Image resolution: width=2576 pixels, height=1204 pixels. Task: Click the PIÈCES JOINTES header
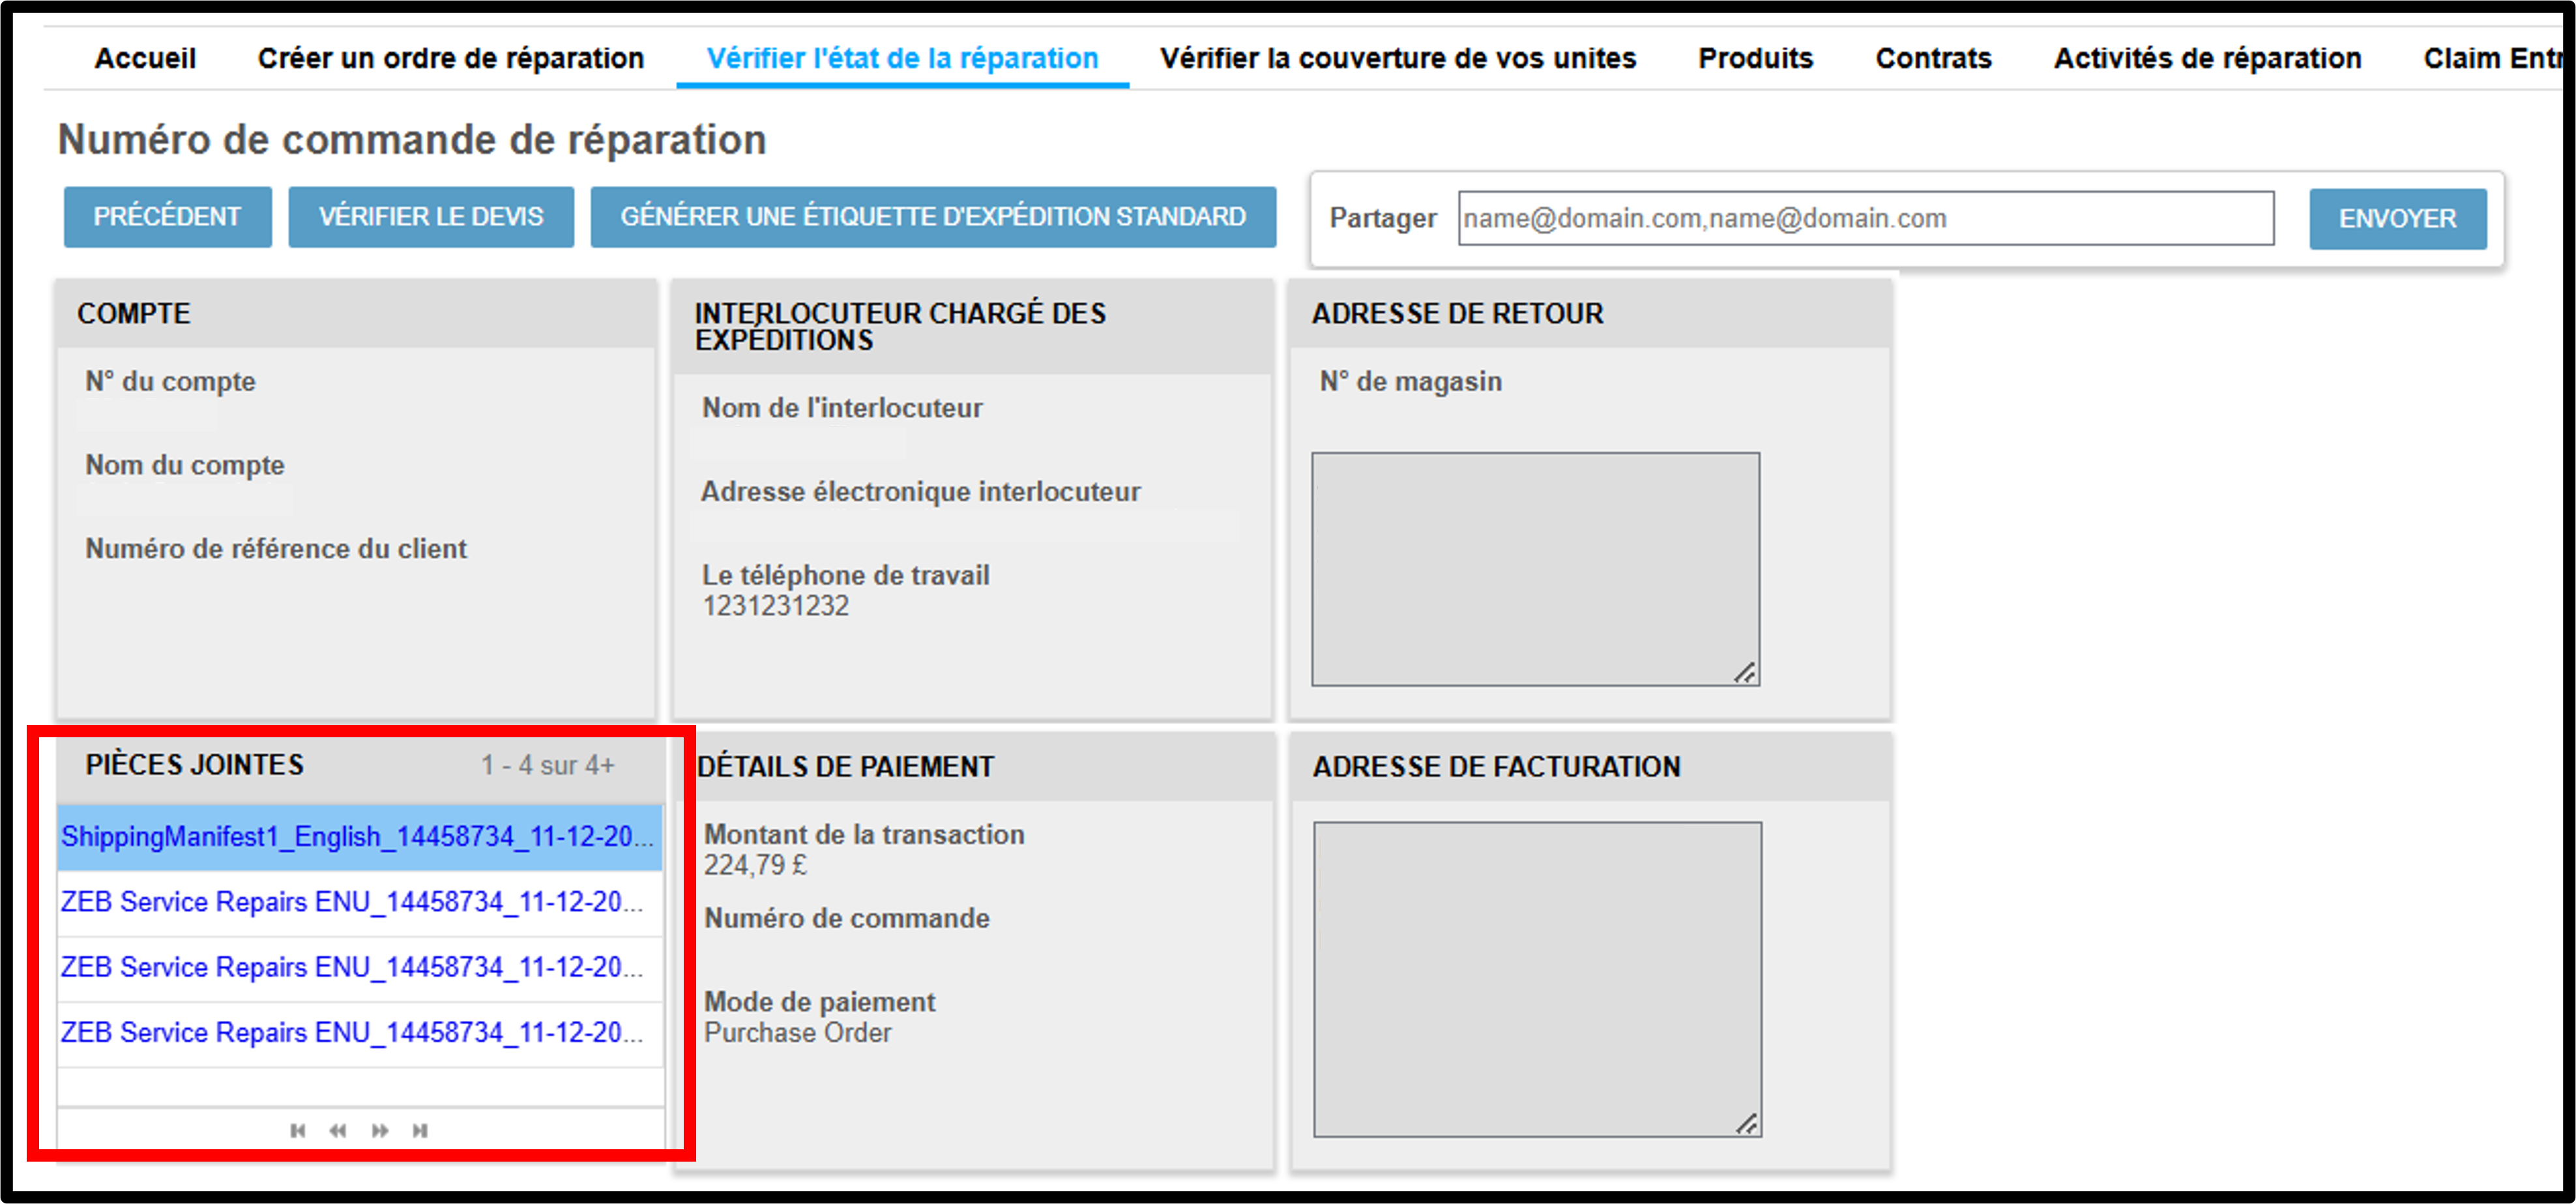[x=194, y=765]
